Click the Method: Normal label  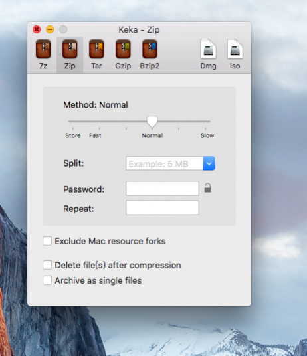point(96,105)
